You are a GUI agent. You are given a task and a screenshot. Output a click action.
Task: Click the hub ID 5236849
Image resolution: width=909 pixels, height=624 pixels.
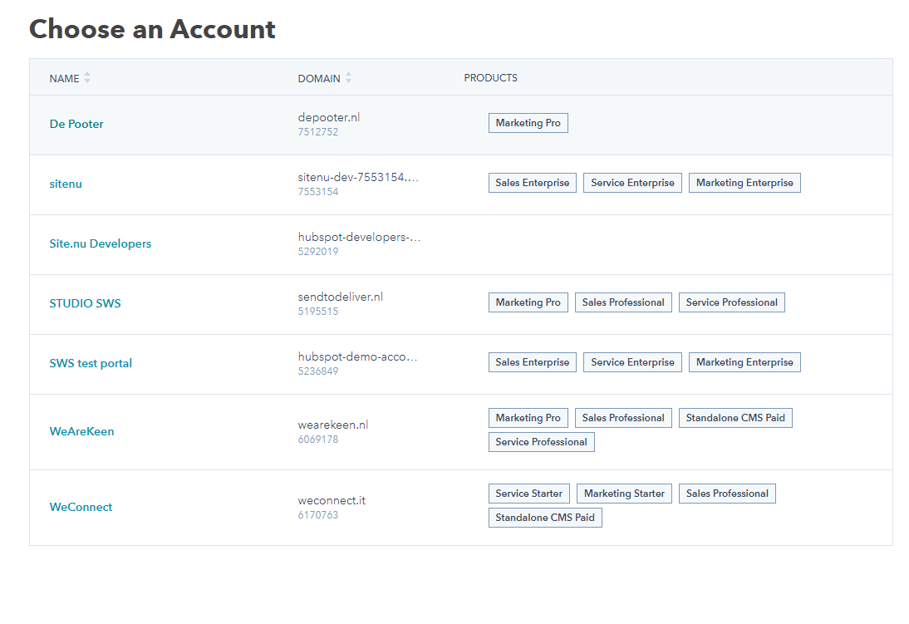(x=317, y=371)
